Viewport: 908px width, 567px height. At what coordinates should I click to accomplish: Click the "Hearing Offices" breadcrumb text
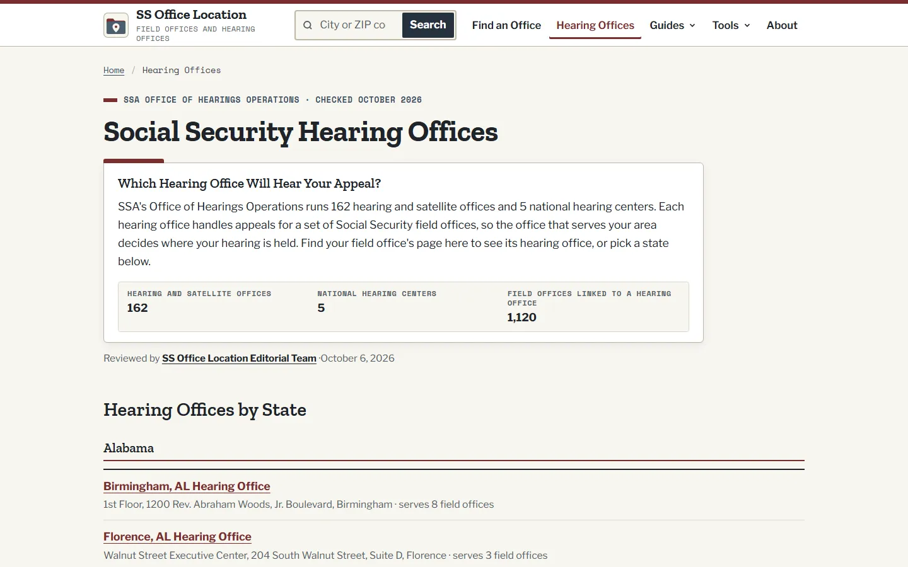point(182,70)
